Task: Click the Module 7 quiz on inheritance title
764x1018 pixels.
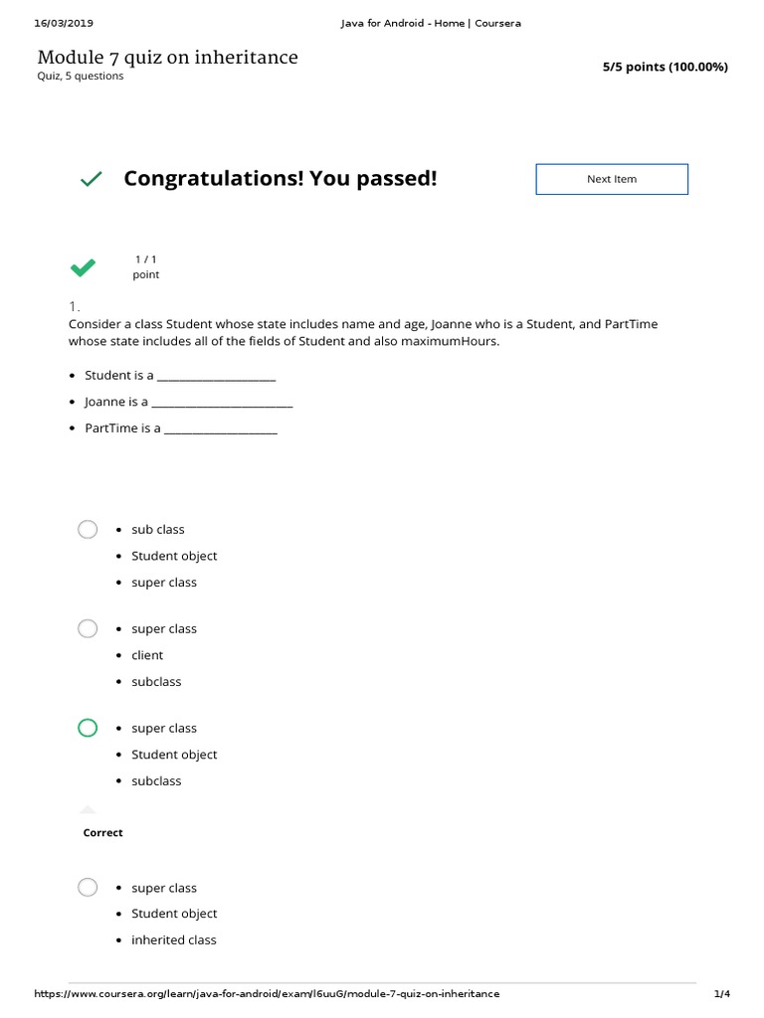Action: [168, 58]
